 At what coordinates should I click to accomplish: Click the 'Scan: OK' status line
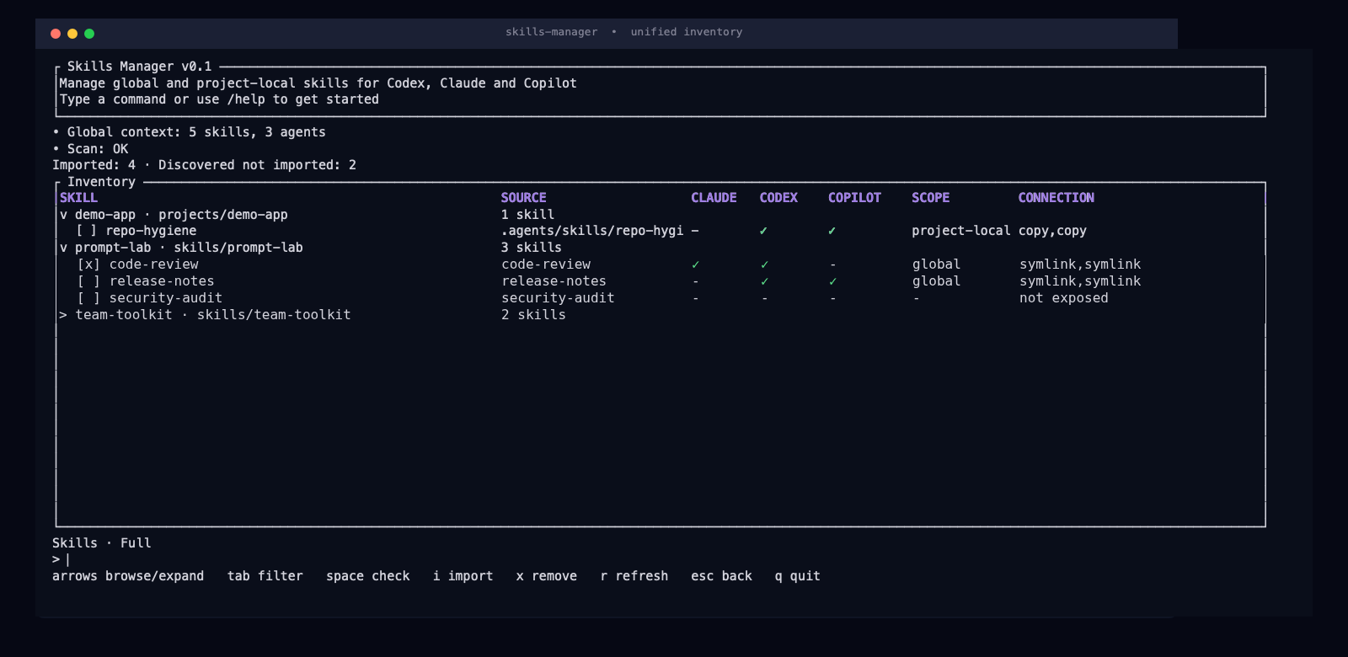click(90, 149)
